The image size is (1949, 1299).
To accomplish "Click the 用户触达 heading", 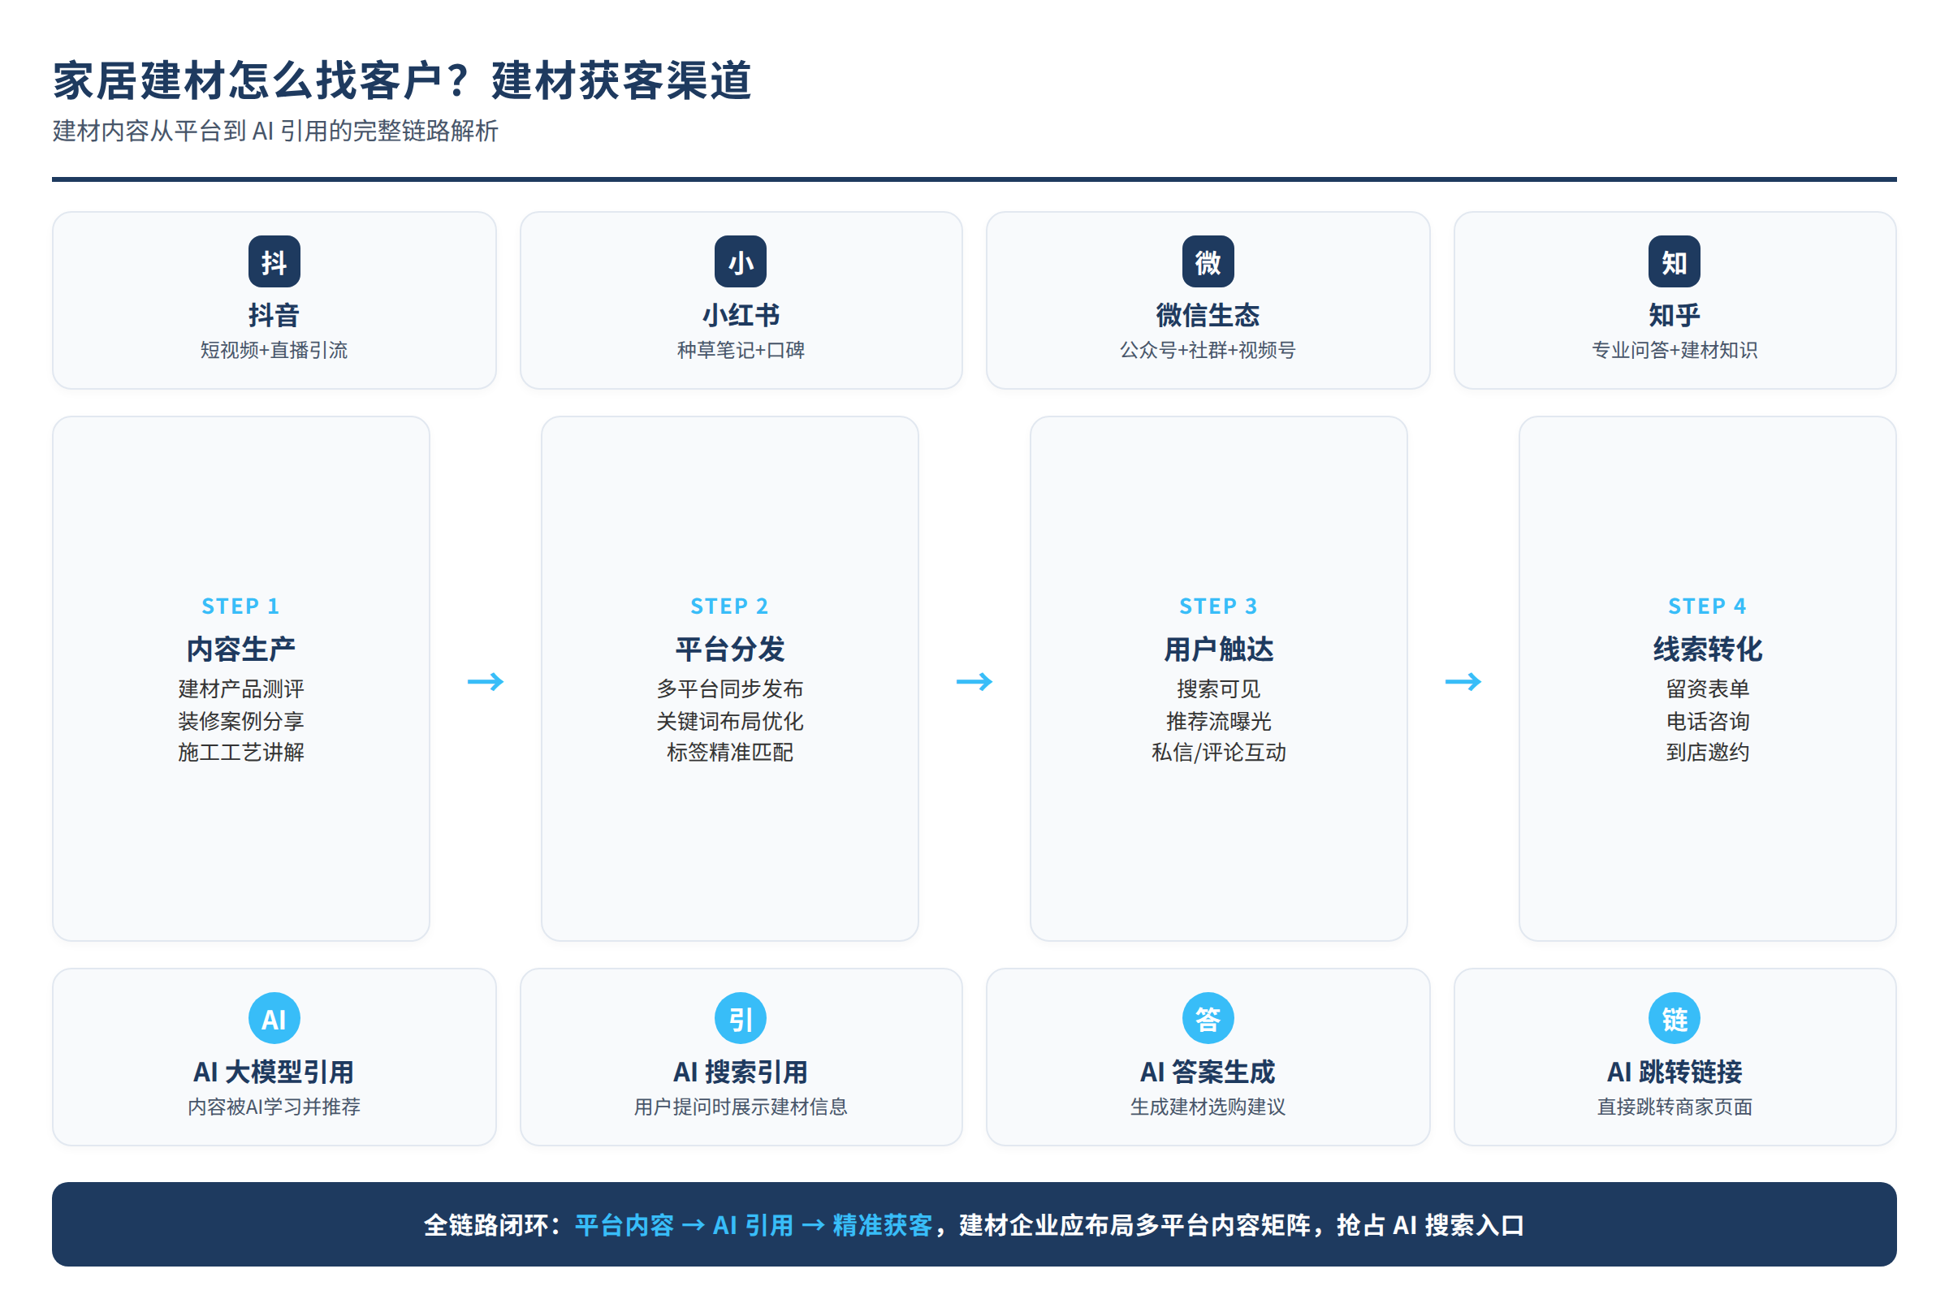I will [x=1219, y=649].
